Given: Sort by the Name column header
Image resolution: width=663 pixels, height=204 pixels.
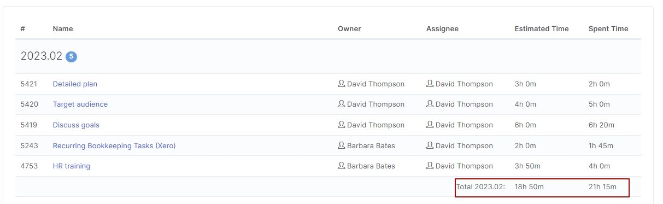Looking at the screenshot, I should coord(63,28).
